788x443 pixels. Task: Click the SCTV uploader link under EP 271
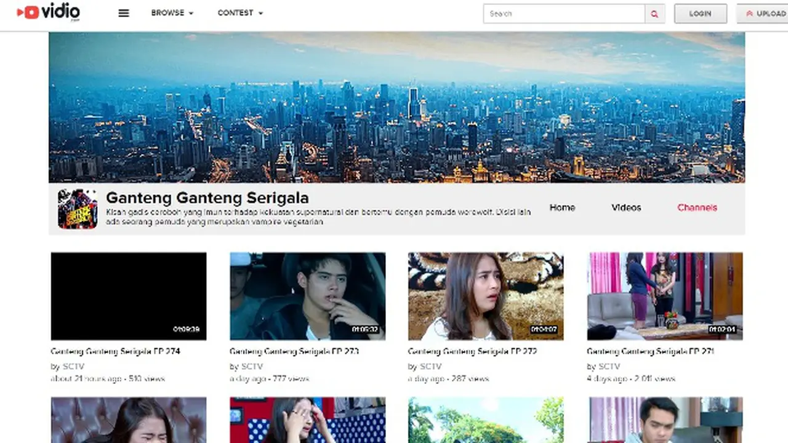[x=609, y=367]
